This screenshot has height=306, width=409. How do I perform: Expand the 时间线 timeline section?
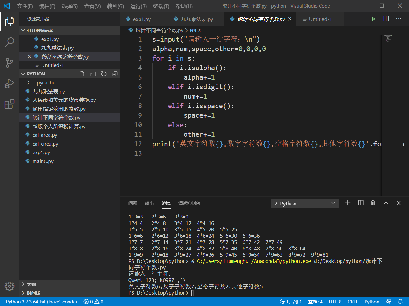(x=70, y=293)
